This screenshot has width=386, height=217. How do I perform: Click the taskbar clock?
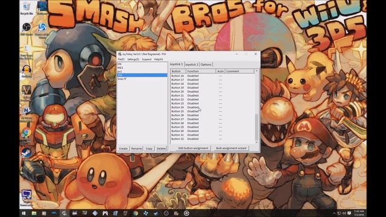click(359, 213)
